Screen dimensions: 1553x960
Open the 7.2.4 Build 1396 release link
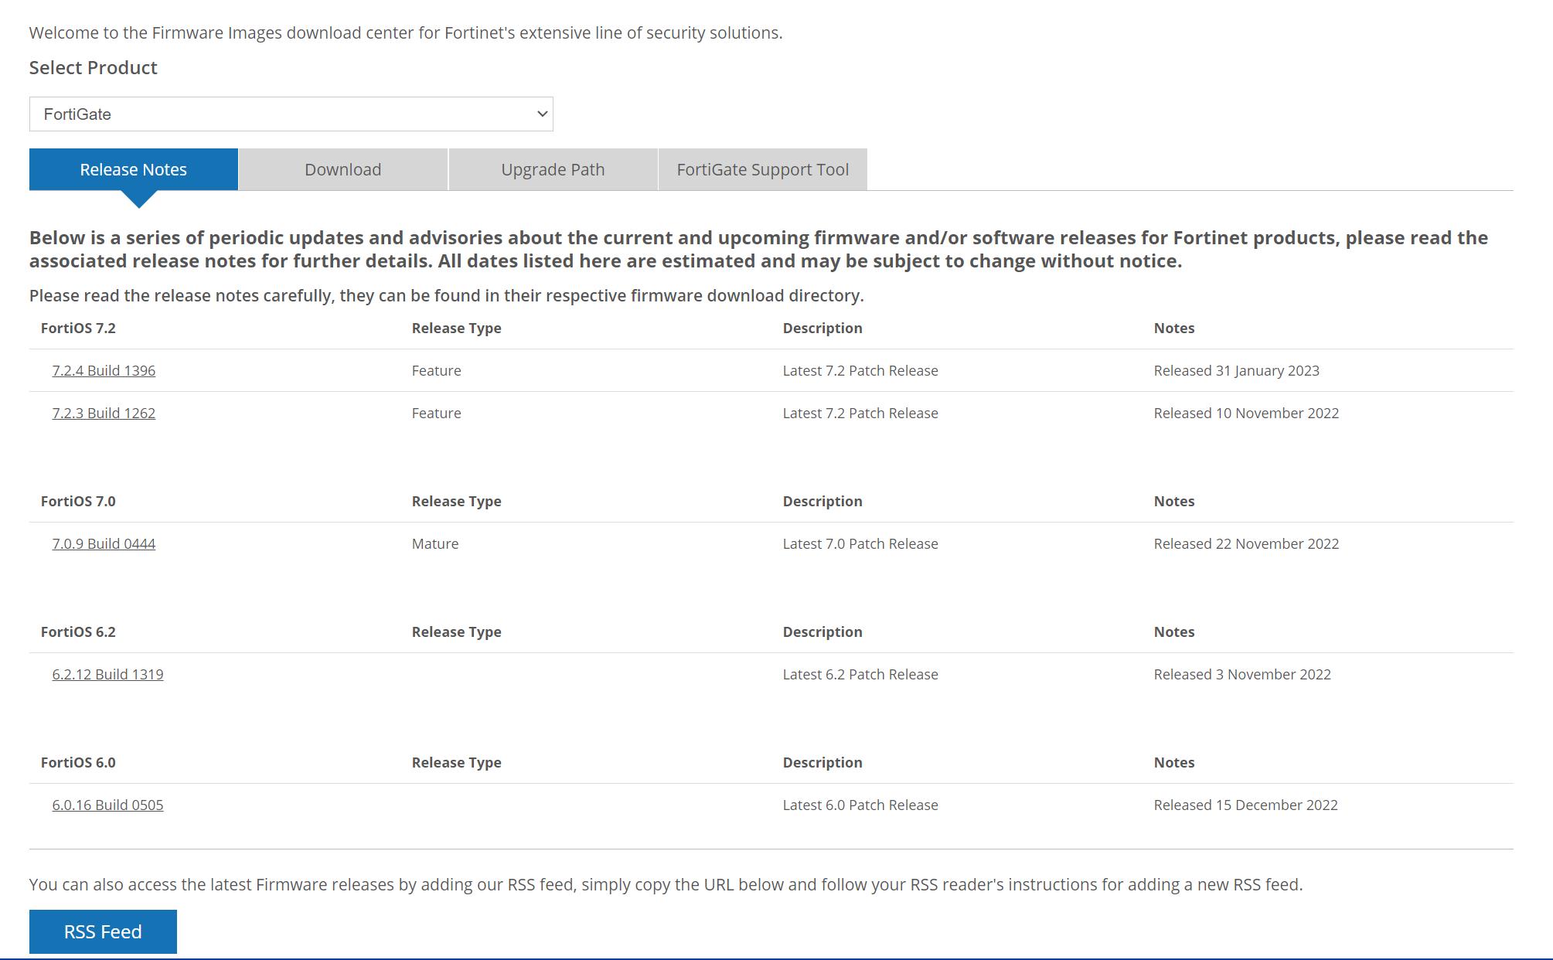104,370
